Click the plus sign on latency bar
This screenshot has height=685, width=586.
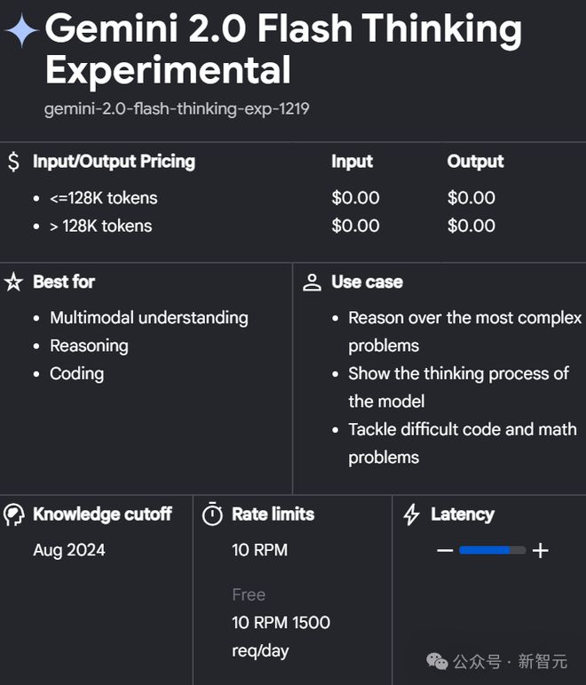(x=540, y=551)
